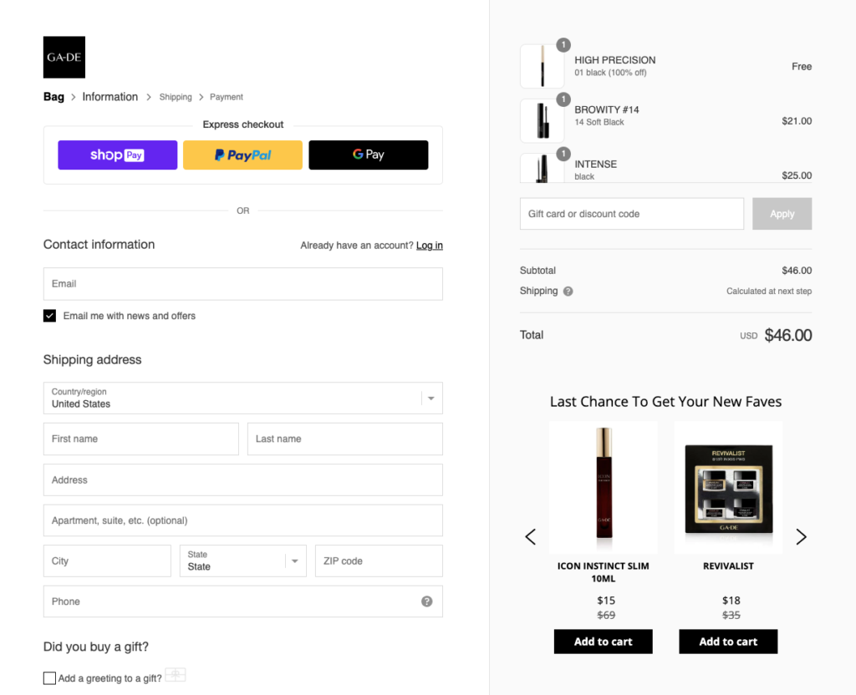Image resolution: width=856 pixels, height=695 pixels.
Task: Click the Phone field help icon
Action: tap(427, 601)
